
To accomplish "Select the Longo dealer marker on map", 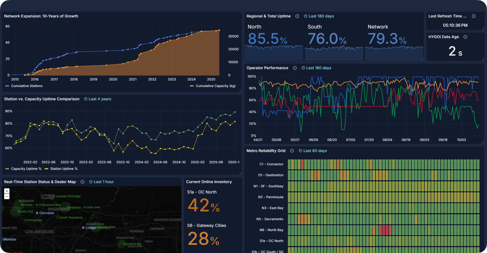I will 83,228.
